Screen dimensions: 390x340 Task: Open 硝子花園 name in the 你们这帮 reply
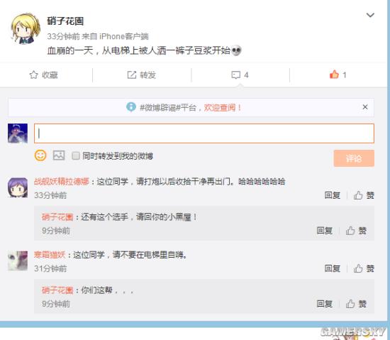point(57,290)
